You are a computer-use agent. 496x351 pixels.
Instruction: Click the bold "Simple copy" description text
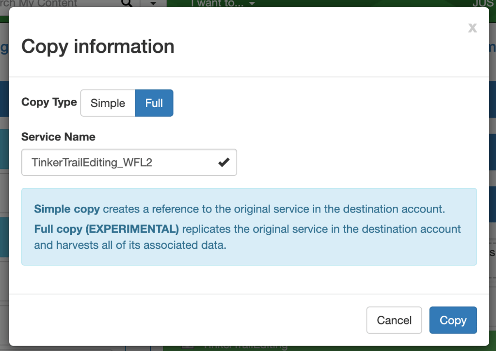click(x=67, y=210)
